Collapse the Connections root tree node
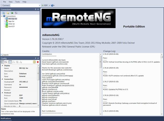The image size is (164, 121). [2, 16]
